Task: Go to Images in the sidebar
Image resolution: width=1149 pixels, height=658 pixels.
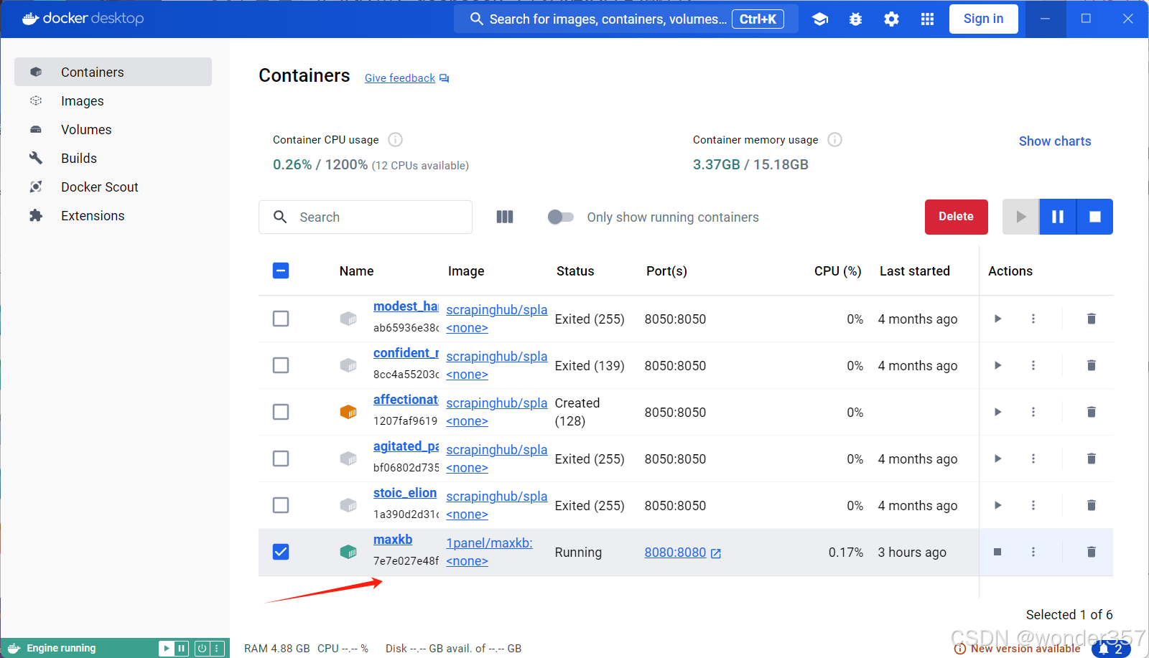Action: (113, 100)
